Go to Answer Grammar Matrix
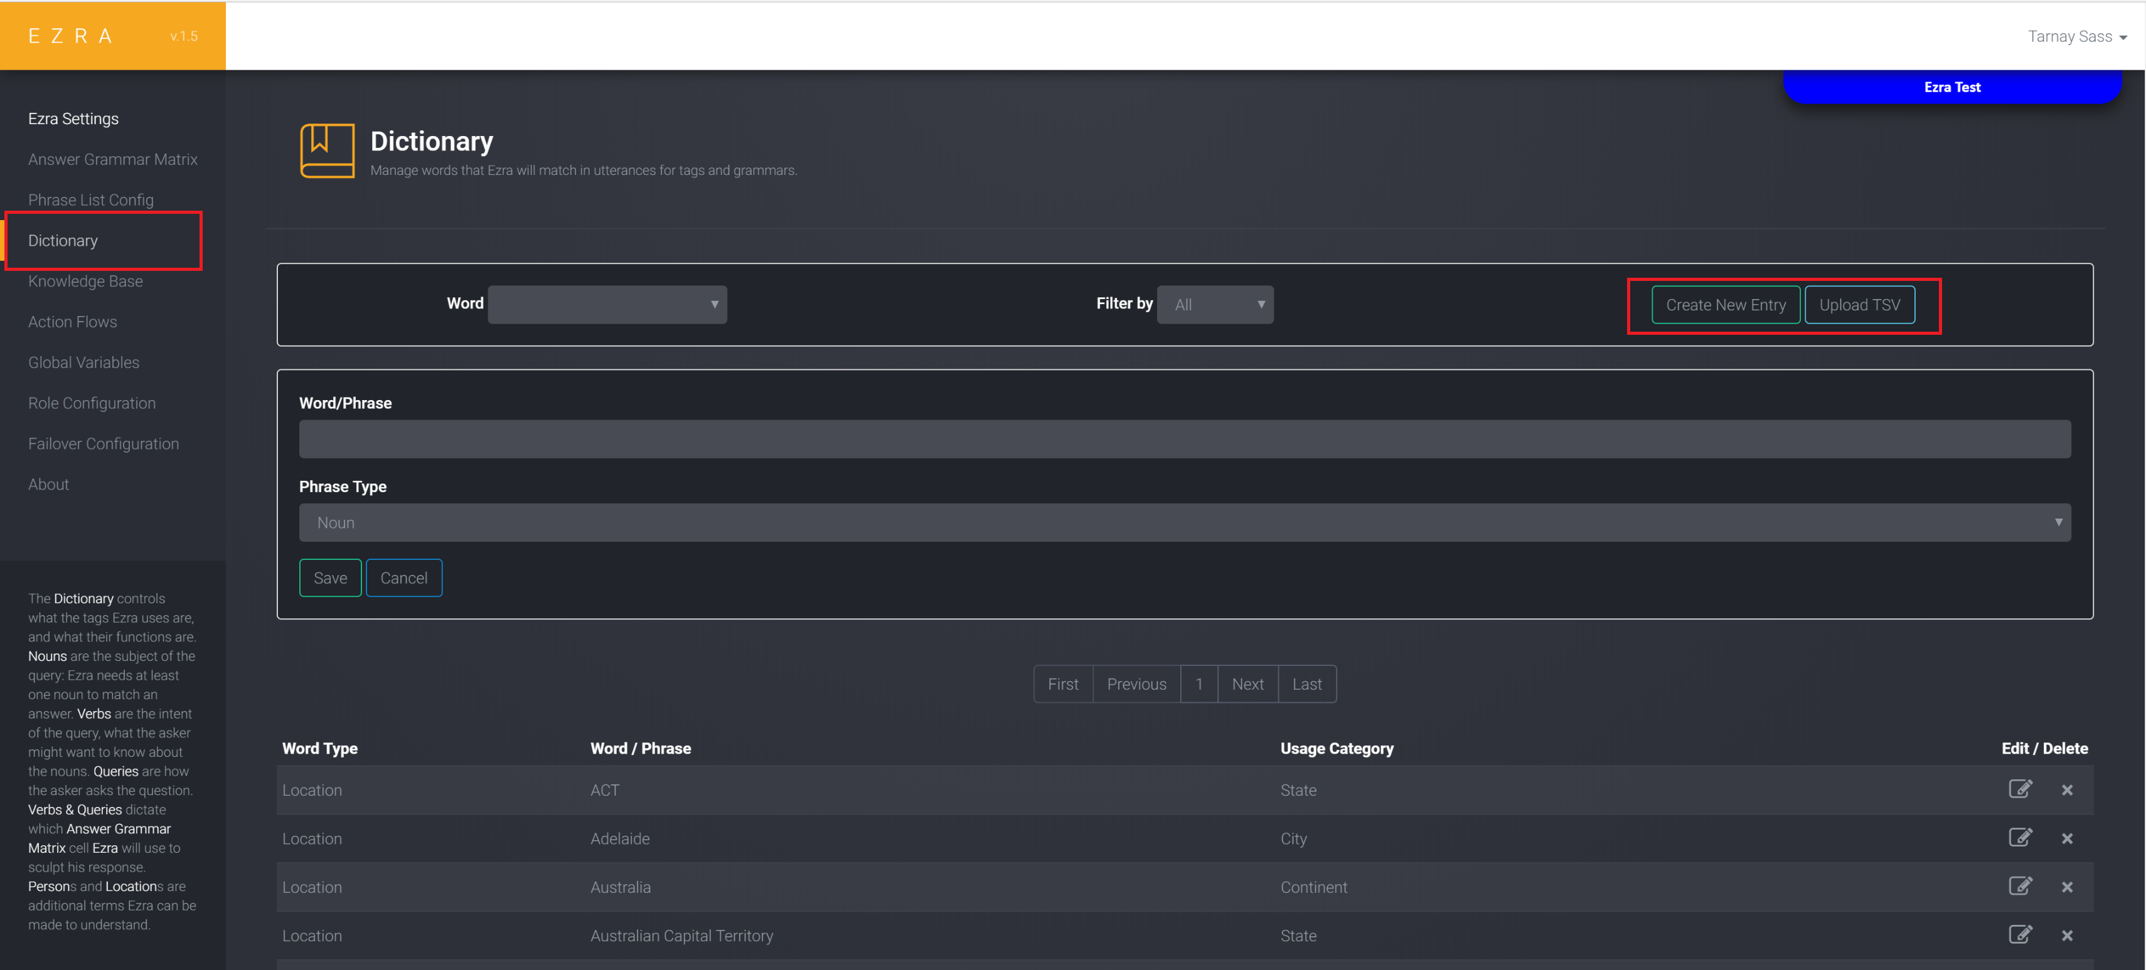2146x970 pixels. pyautogui.click(x=112, y=159)
